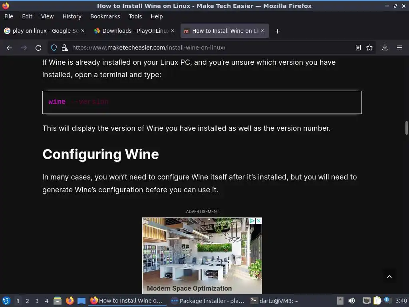Viewport: 409px width, 307px height.
Task: Close the Google Search tab
Action: (x=82, y=31)
